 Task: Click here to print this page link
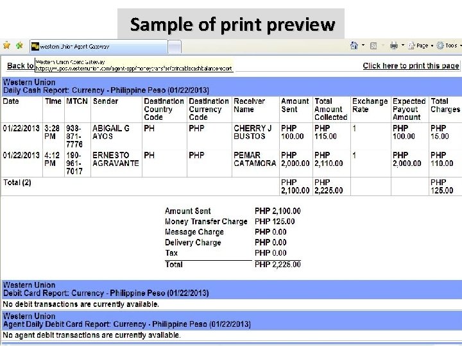tap(411, 65)
